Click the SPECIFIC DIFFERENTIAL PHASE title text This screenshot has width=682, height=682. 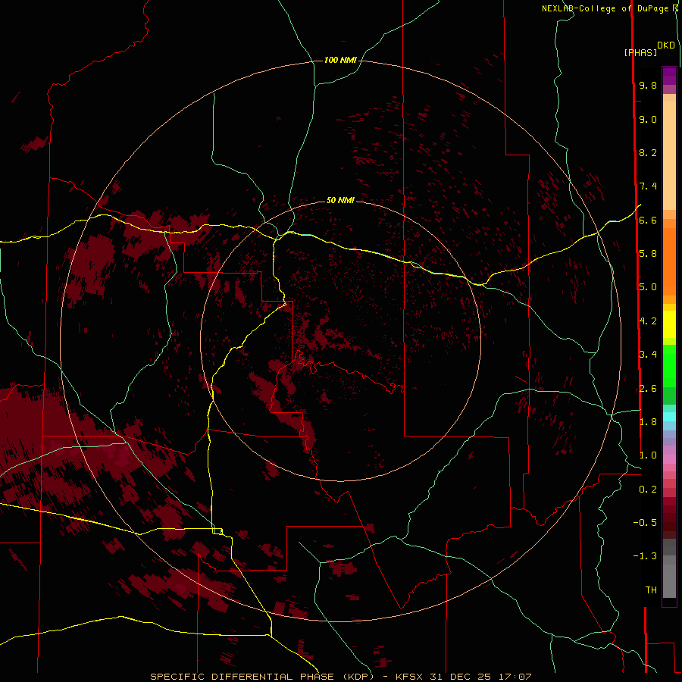pyautogui.click(x=242, y=677)
